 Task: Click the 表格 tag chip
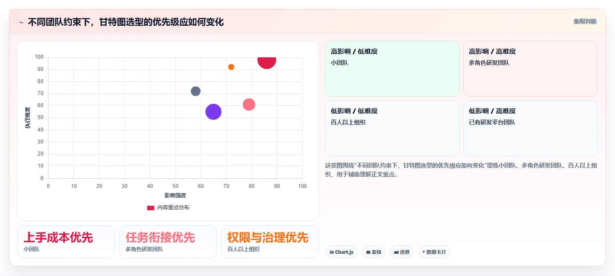click(x=374, y=252)
